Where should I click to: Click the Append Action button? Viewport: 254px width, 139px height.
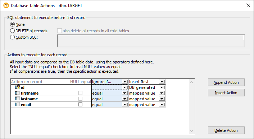[226, 82]
